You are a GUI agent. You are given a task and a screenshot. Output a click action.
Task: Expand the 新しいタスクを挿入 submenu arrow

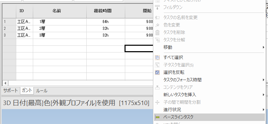point(264,95)
